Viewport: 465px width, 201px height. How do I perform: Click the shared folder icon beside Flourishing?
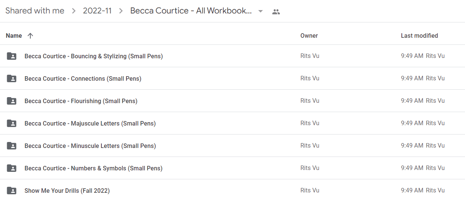[12, 101]
